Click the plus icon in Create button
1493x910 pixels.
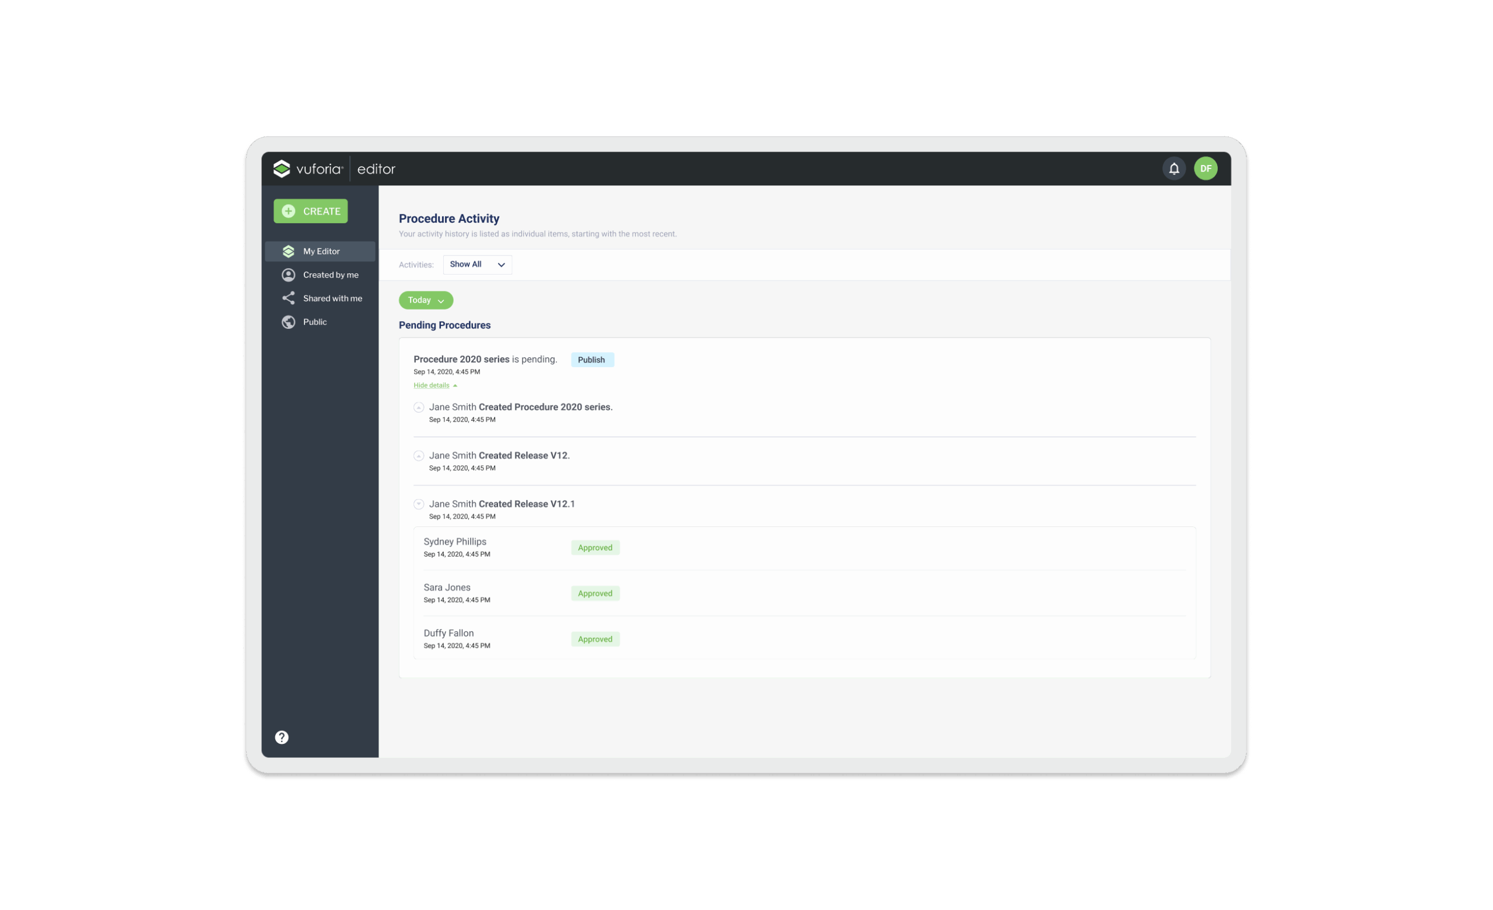(289, 211)
